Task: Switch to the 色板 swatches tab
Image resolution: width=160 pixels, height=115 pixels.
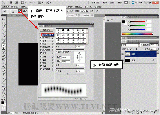Action: tap(130, 17)
